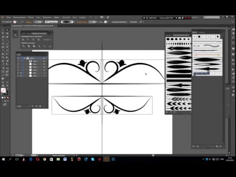
Task: Choose the Type (T) tool
Action: click(x=3, y=40)
